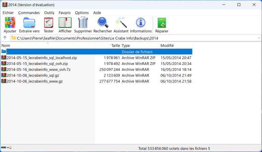Open the Commandes menu
The height and width of the screenshot is (152, 262).
[29, 13]
